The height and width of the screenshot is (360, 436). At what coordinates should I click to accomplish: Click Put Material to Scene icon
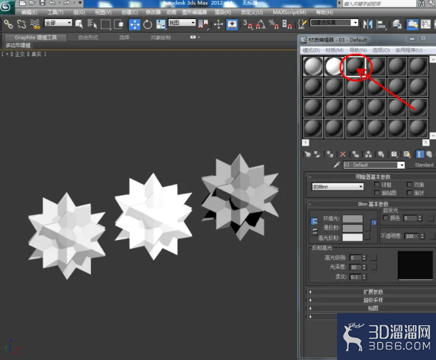coord(317,154)
